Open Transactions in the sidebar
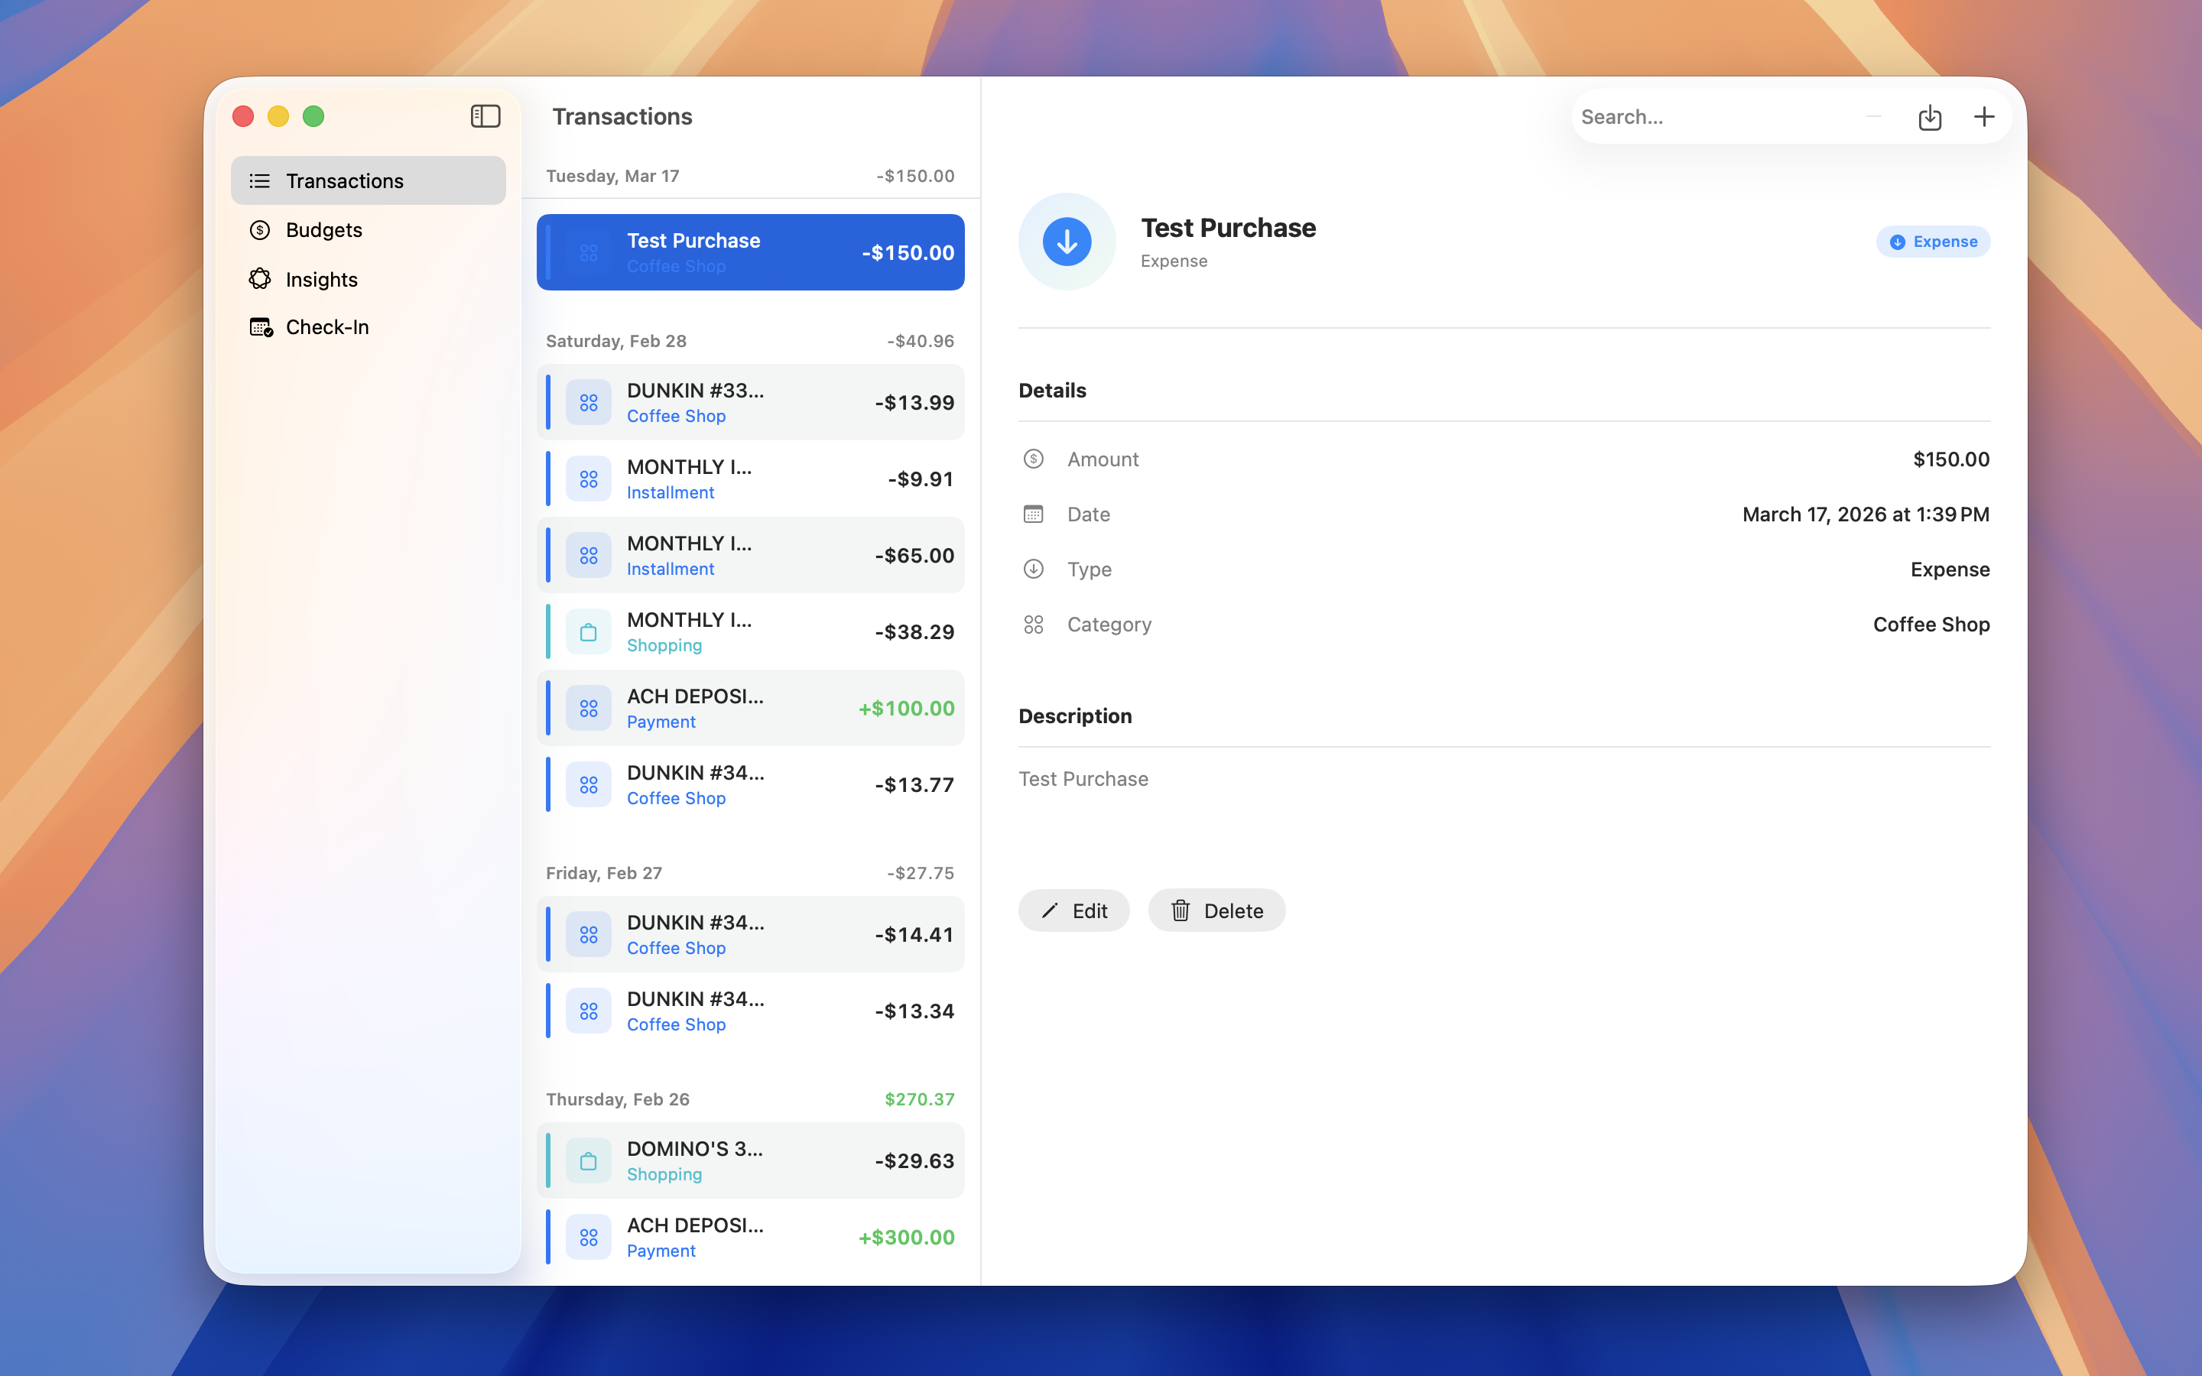This screenshot has height=1376, width=2202. coord(368,180)
